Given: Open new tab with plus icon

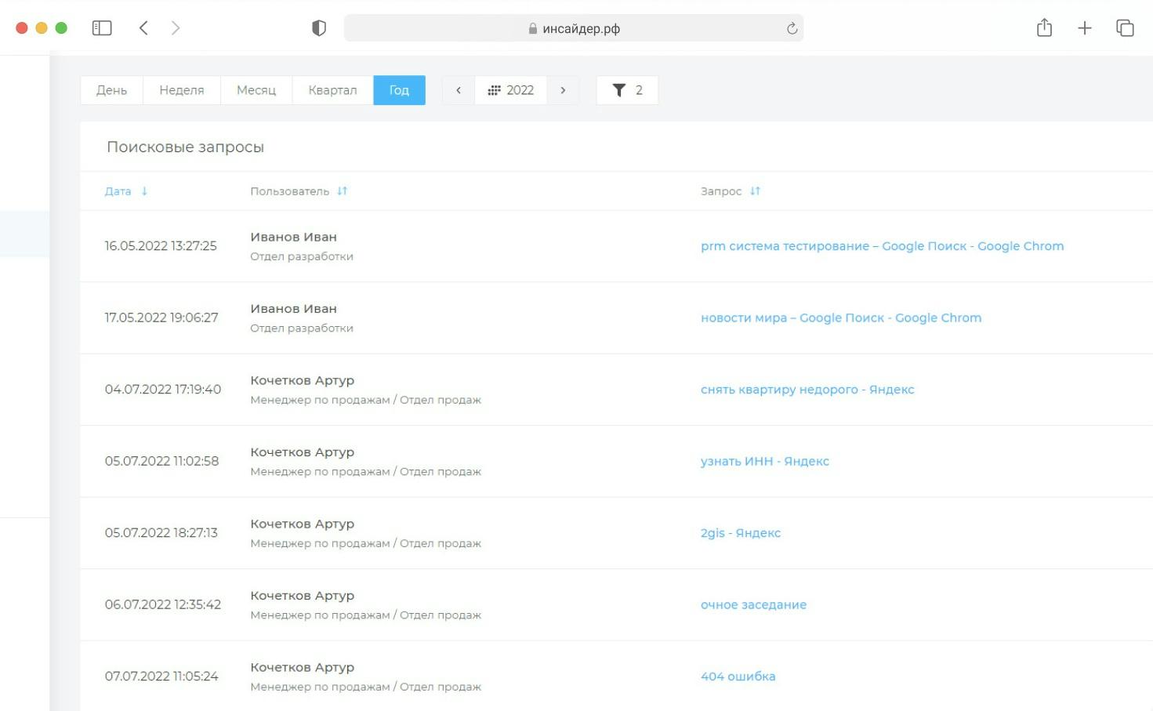Looking at the screenshot, I should [1084, 28].
